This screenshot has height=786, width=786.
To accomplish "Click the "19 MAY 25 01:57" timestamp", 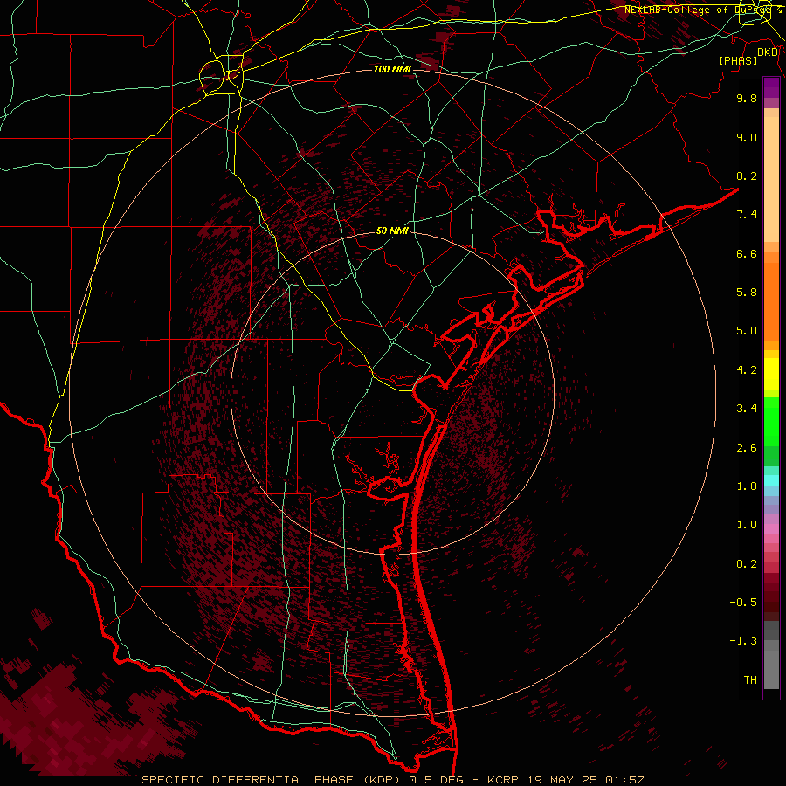I will click(585, 780).
